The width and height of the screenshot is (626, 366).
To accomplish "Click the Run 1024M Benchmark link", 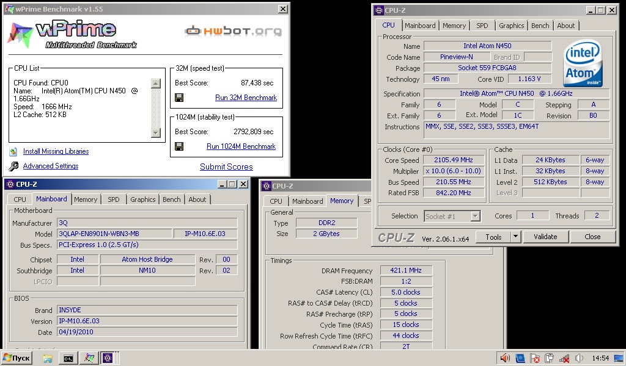I will 241,146.
